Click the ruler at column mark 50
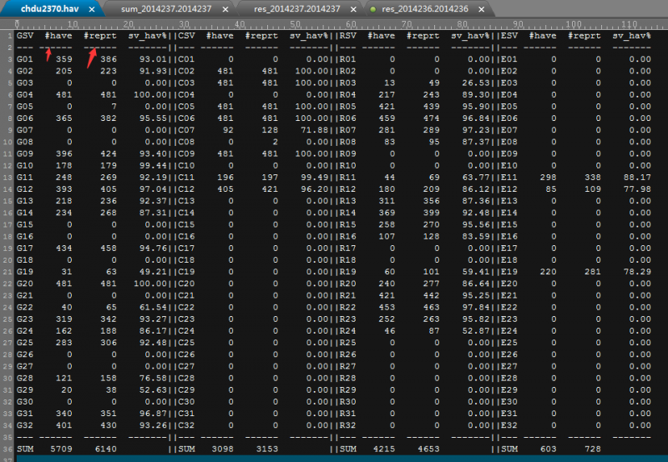The height and width of the screenshot is (462, 668). coord(296,24)
